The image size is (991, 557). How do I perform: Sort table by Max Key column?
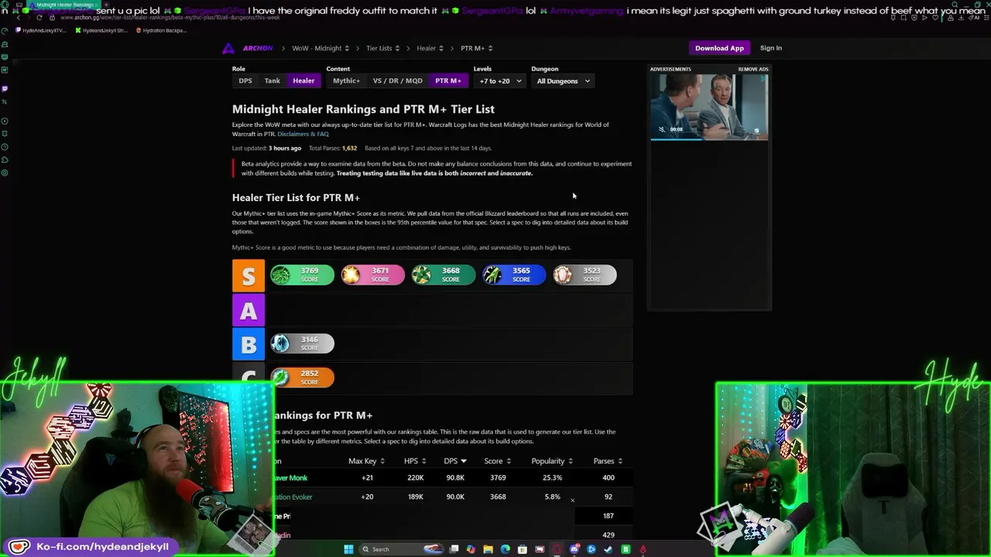click(367, 461)
